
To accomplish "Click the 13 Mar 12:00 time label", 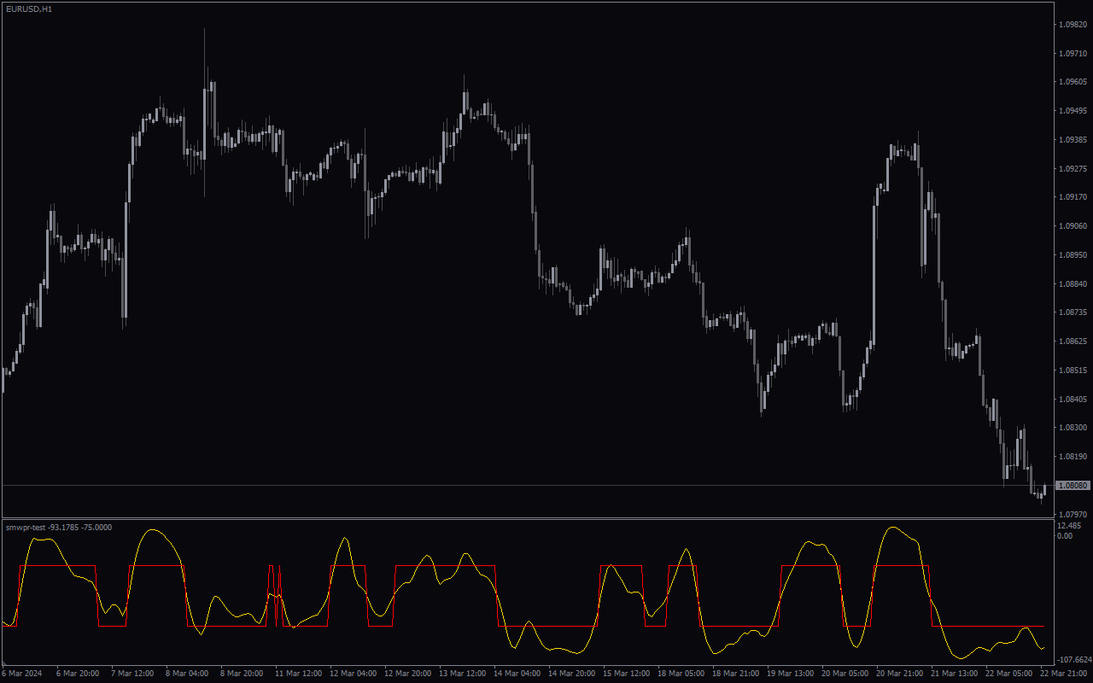I will tap(462, 674).
